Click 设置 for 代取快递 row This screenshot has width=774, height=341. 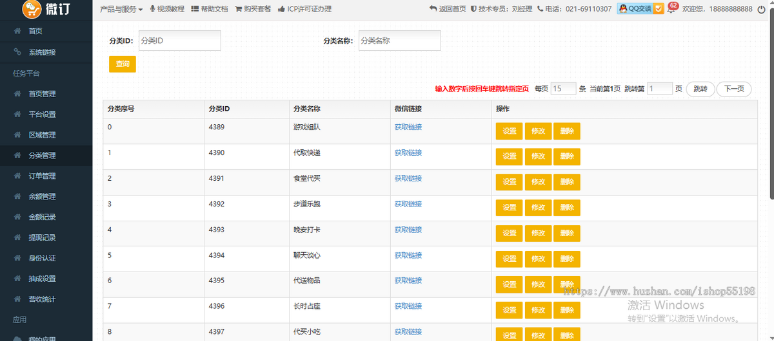tap(510, 157)
